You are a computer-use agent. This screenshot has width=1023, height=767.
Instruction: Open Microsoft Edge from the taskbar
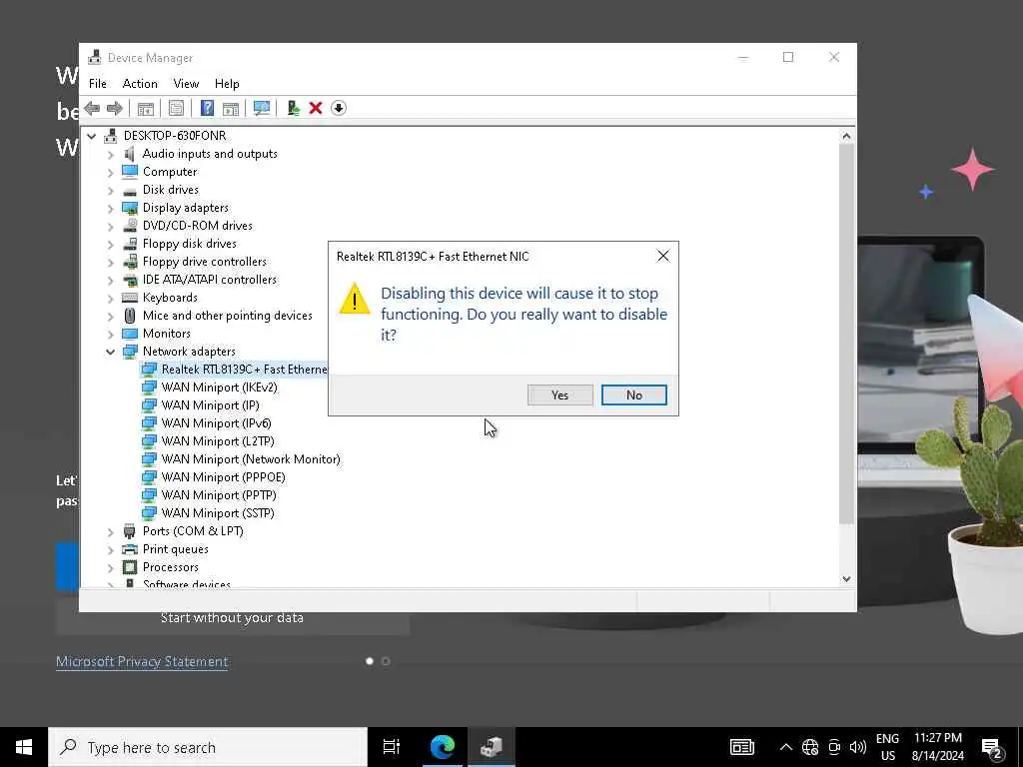443,747
